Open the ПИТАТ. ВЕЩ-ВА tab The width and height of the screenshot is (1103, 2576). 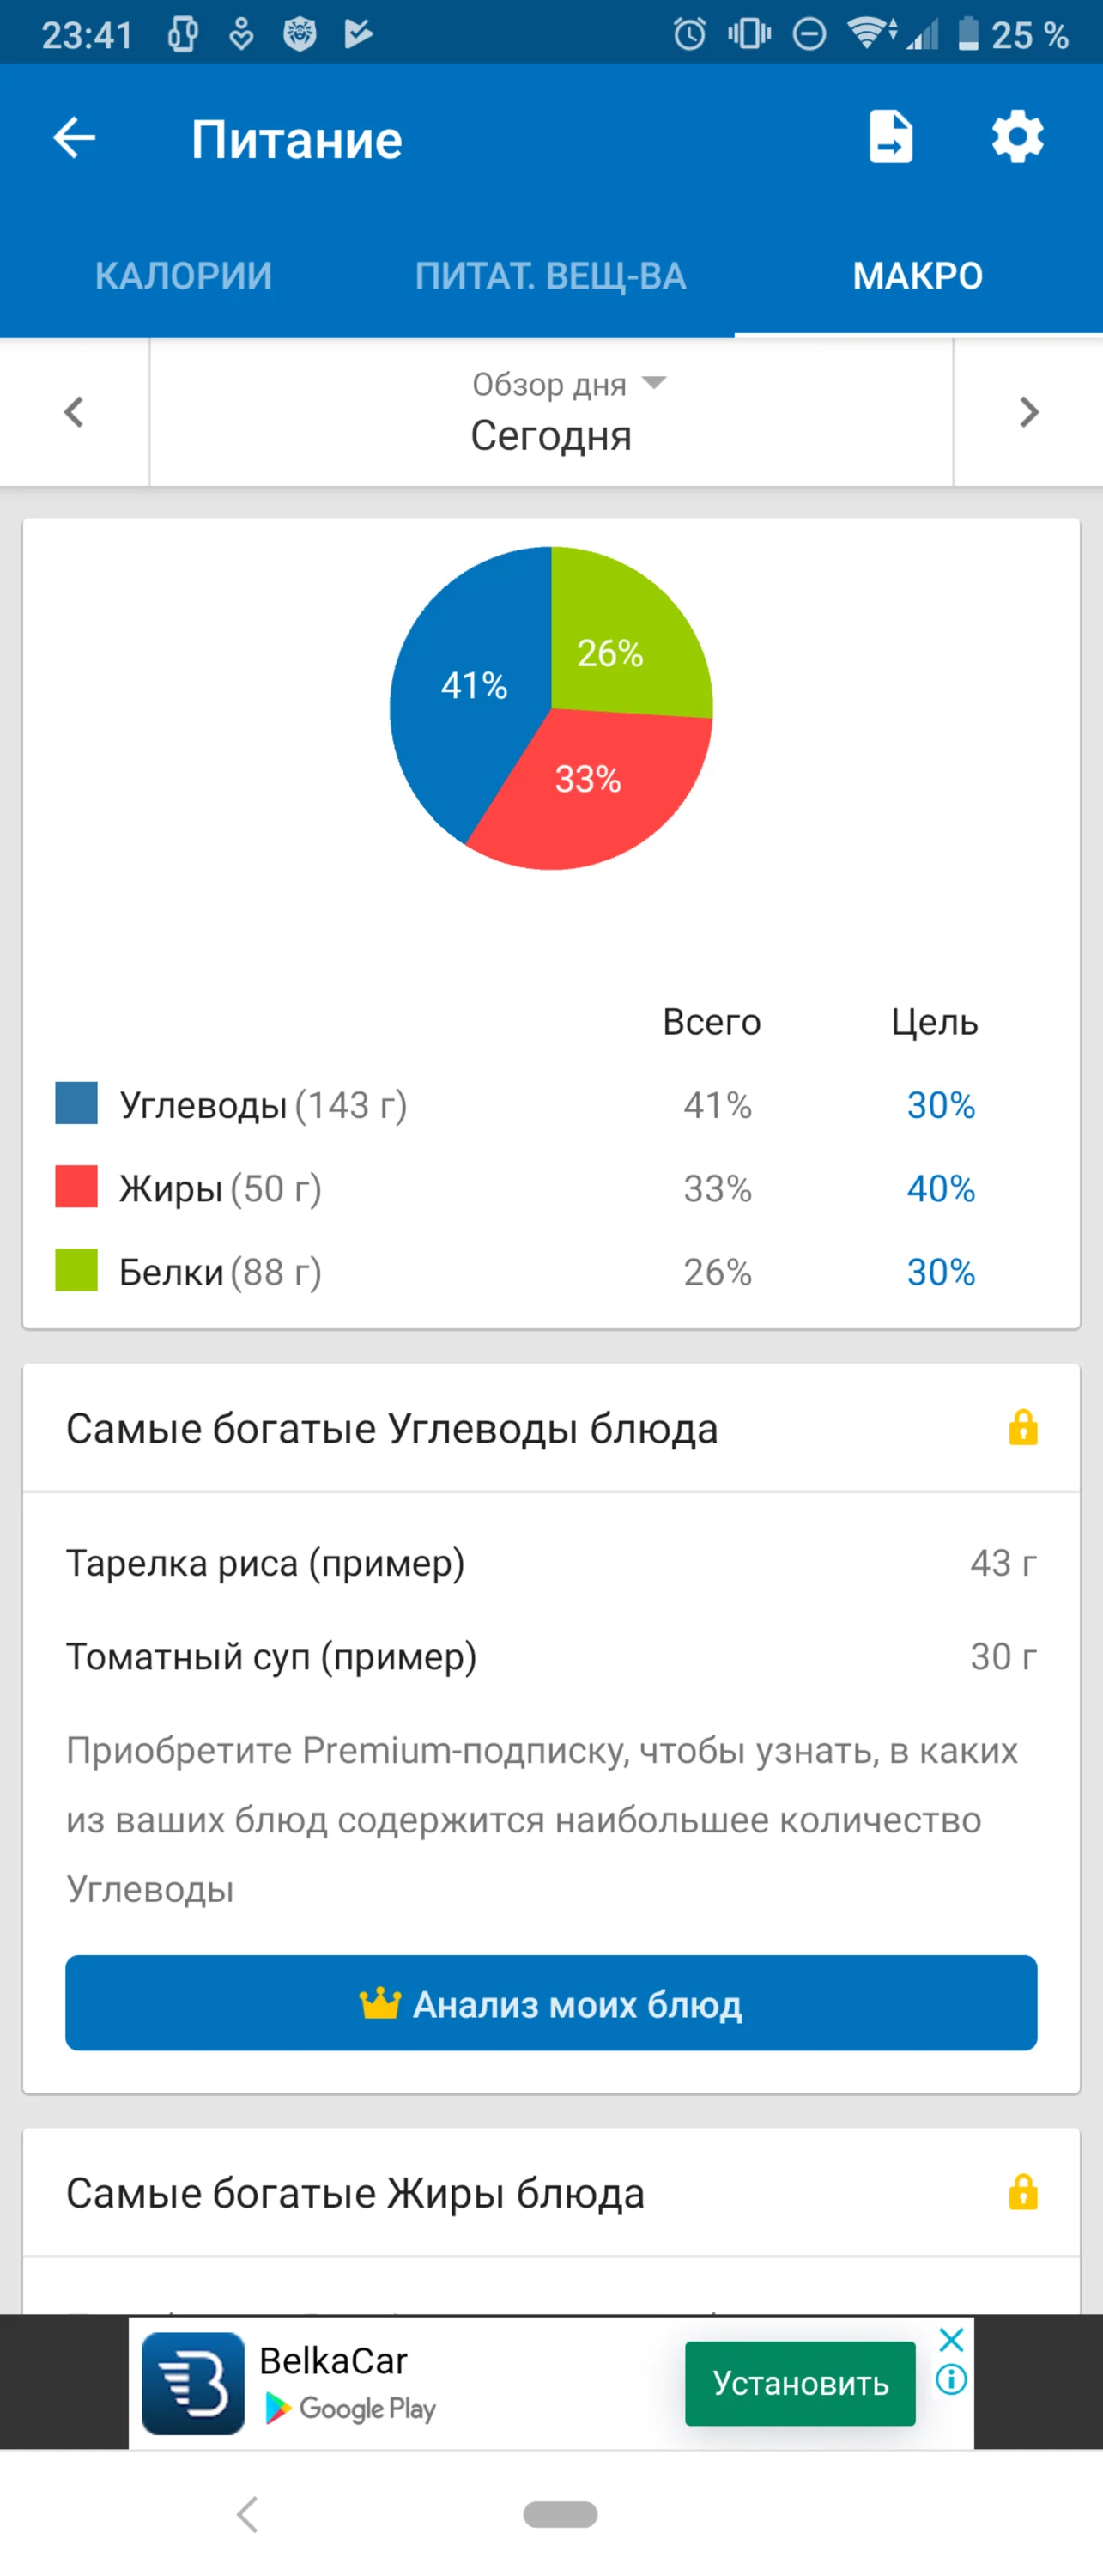click(x=551, y=274)
